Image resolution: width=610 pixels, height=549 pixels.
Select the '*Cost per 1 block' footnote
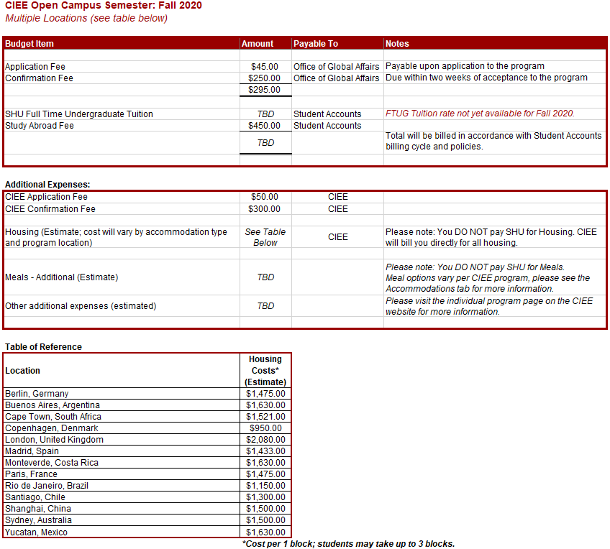(x=349, y=543)
